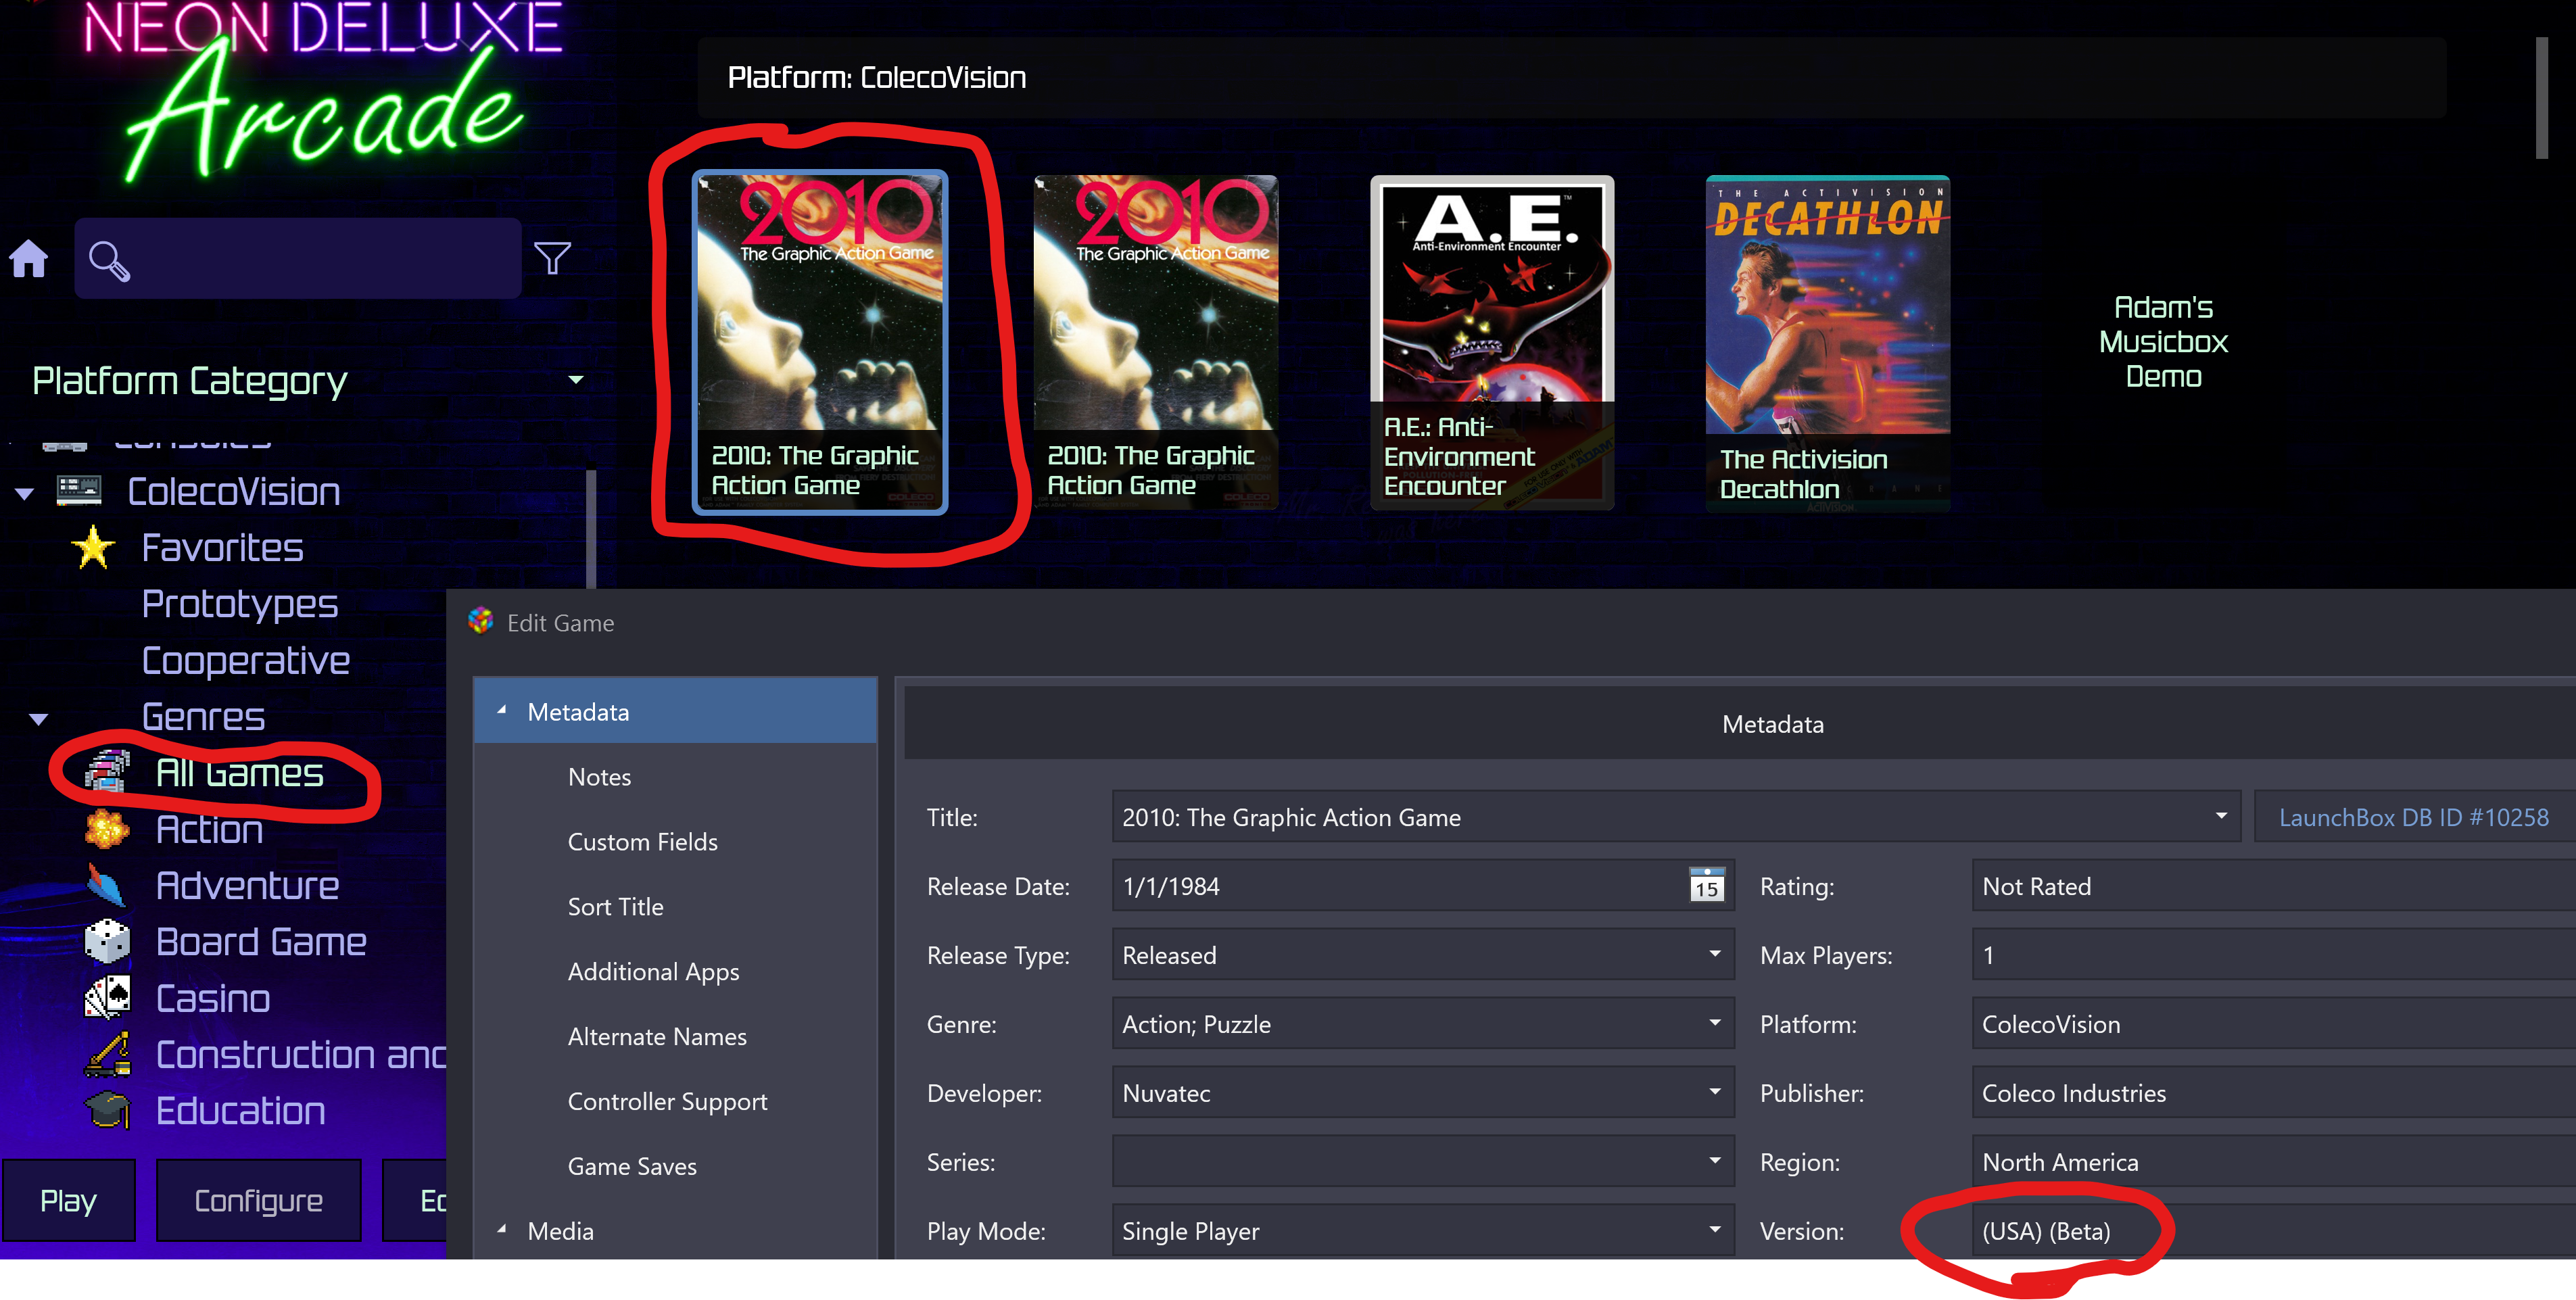The image size is (2576, 1300).
Task: Open the Genre dropdown
Action: 1714,1023
